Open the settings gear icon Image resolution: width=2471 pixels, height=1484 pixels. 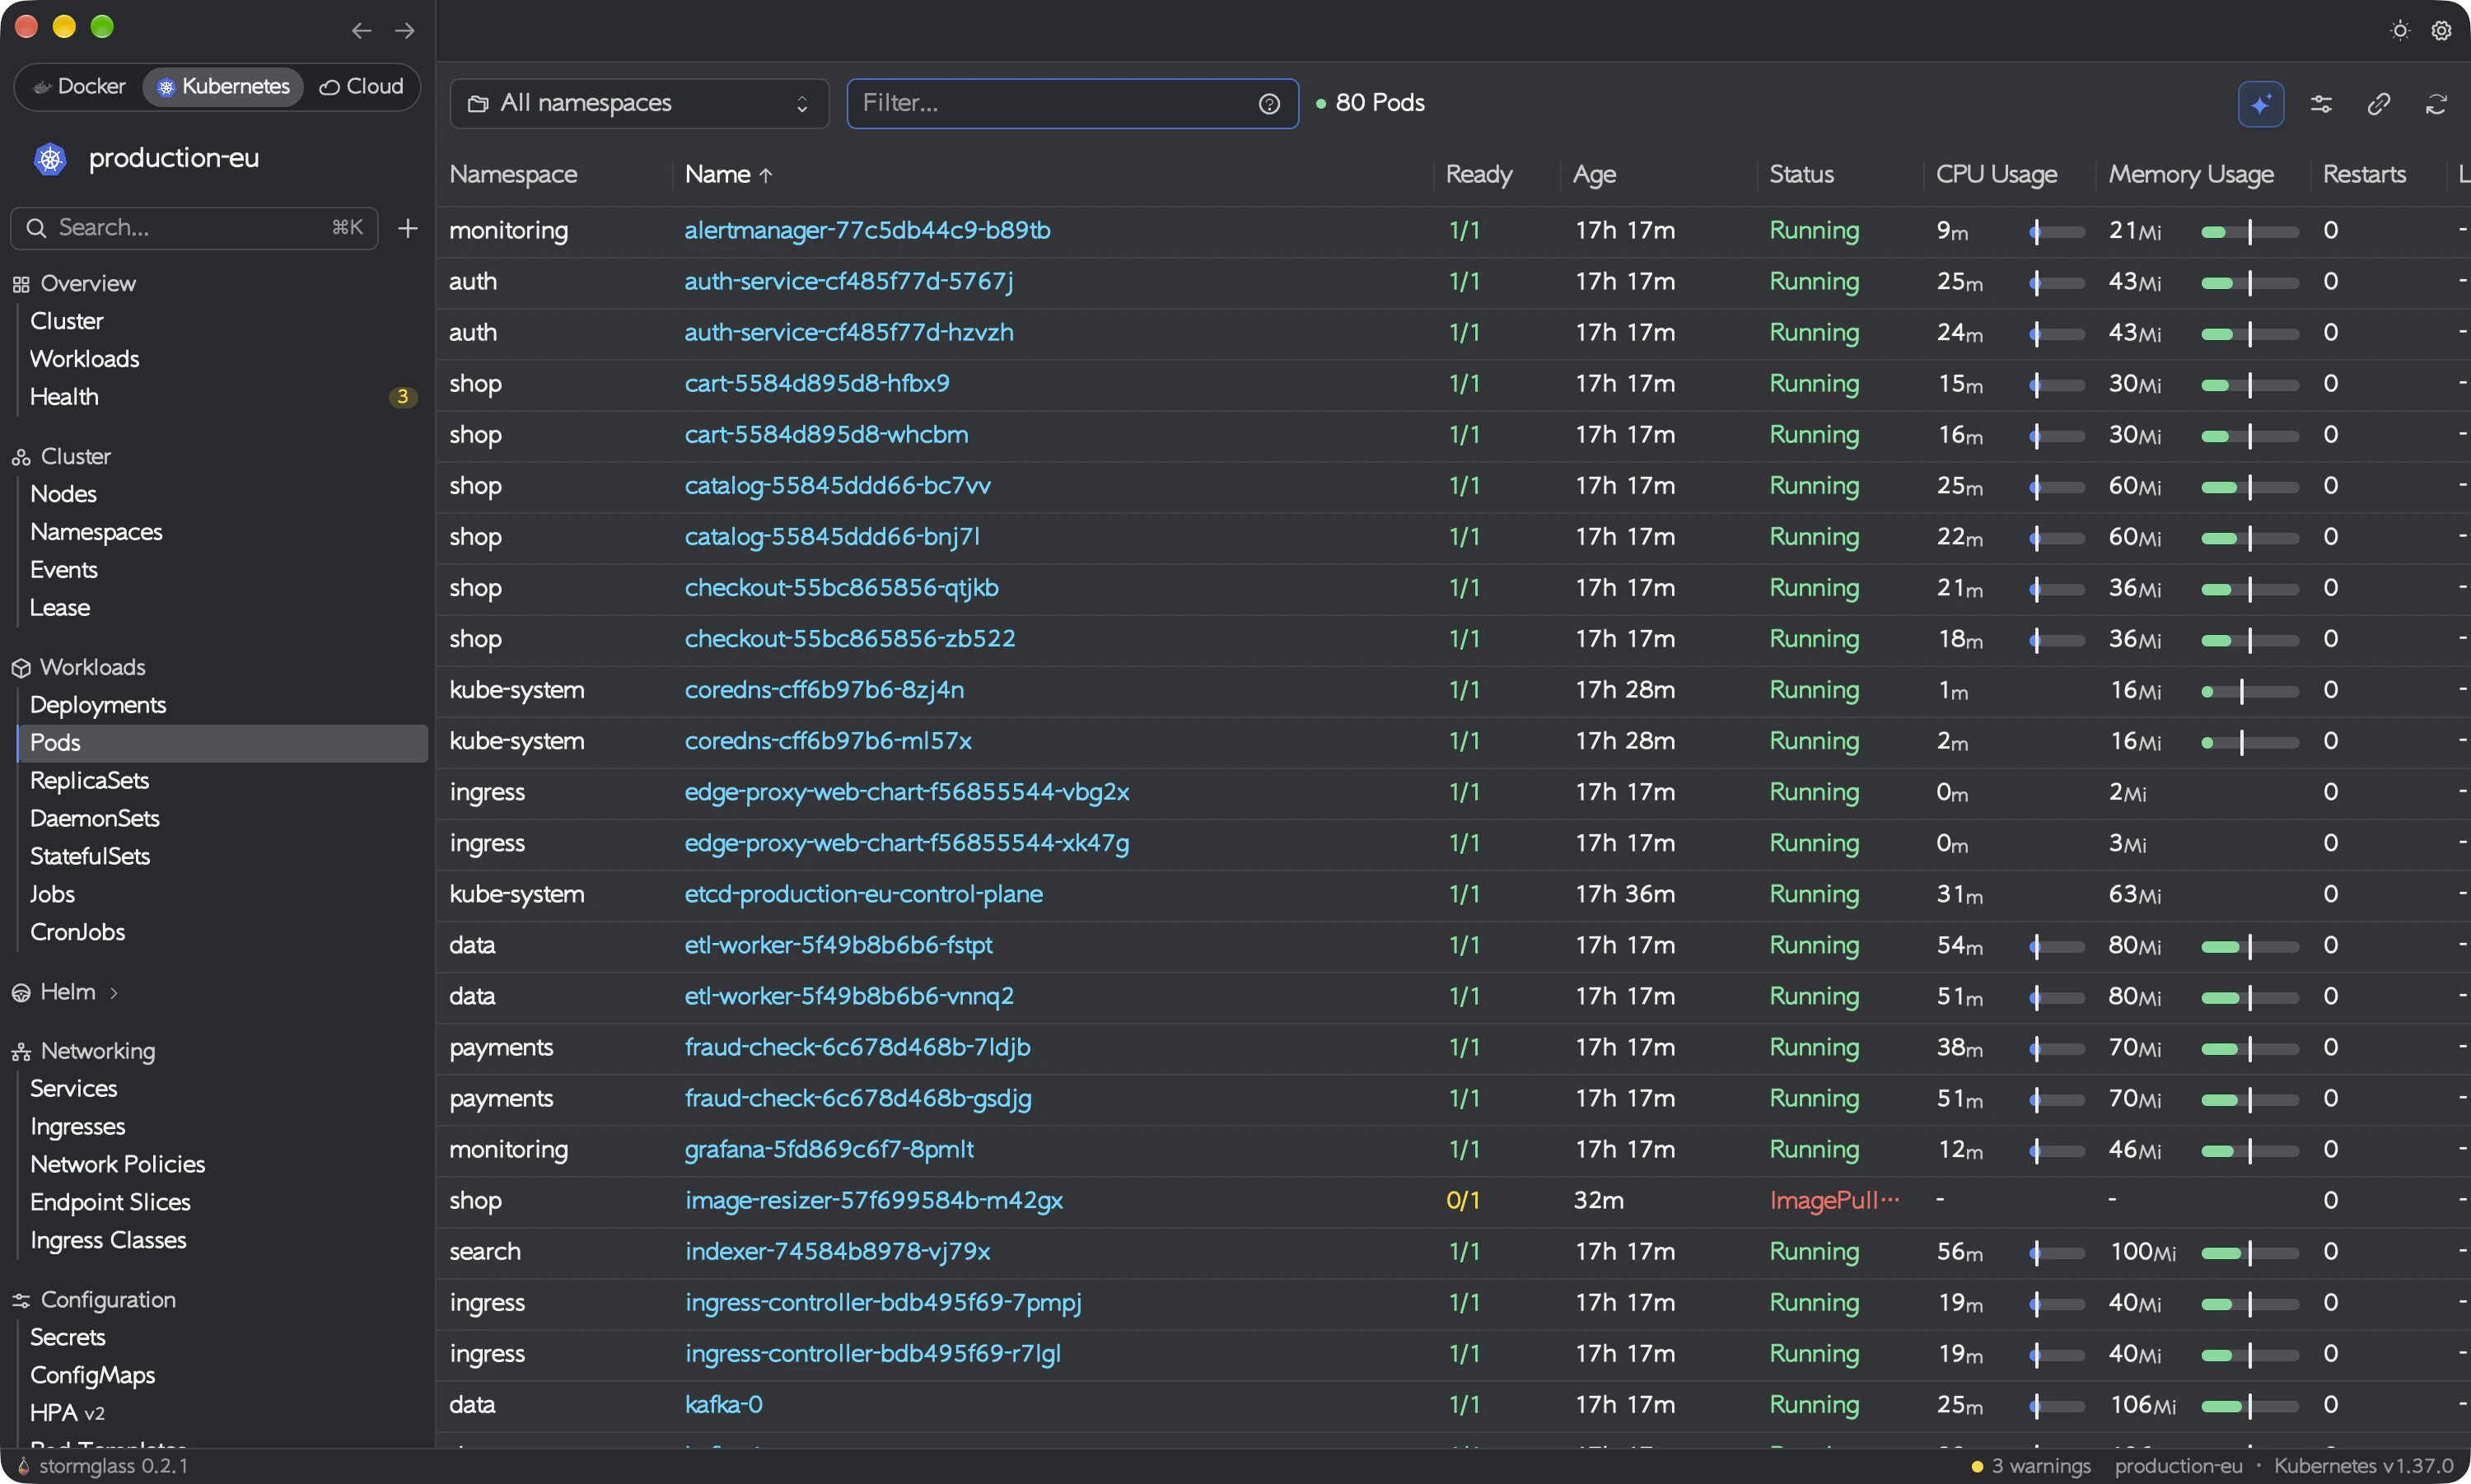[2441, 31]
